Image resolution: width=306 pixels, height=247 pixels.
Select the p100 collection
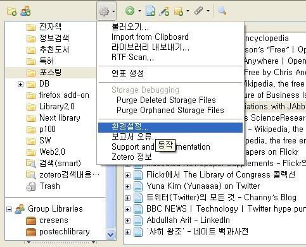[48, 130]
